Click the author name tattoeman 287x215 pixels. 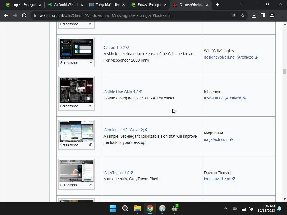click(213, 92)
